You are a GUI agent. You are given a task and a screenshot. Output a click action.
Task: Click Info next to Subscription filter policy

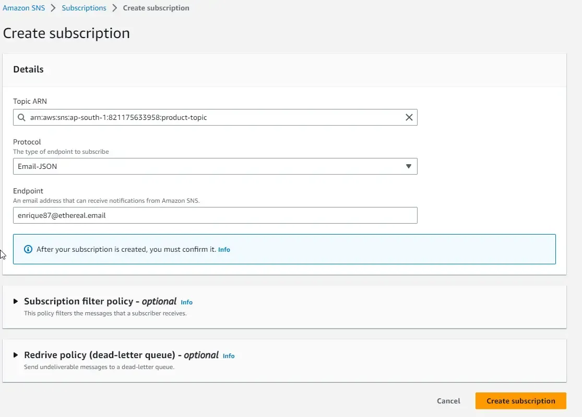[x=186, y=302]
